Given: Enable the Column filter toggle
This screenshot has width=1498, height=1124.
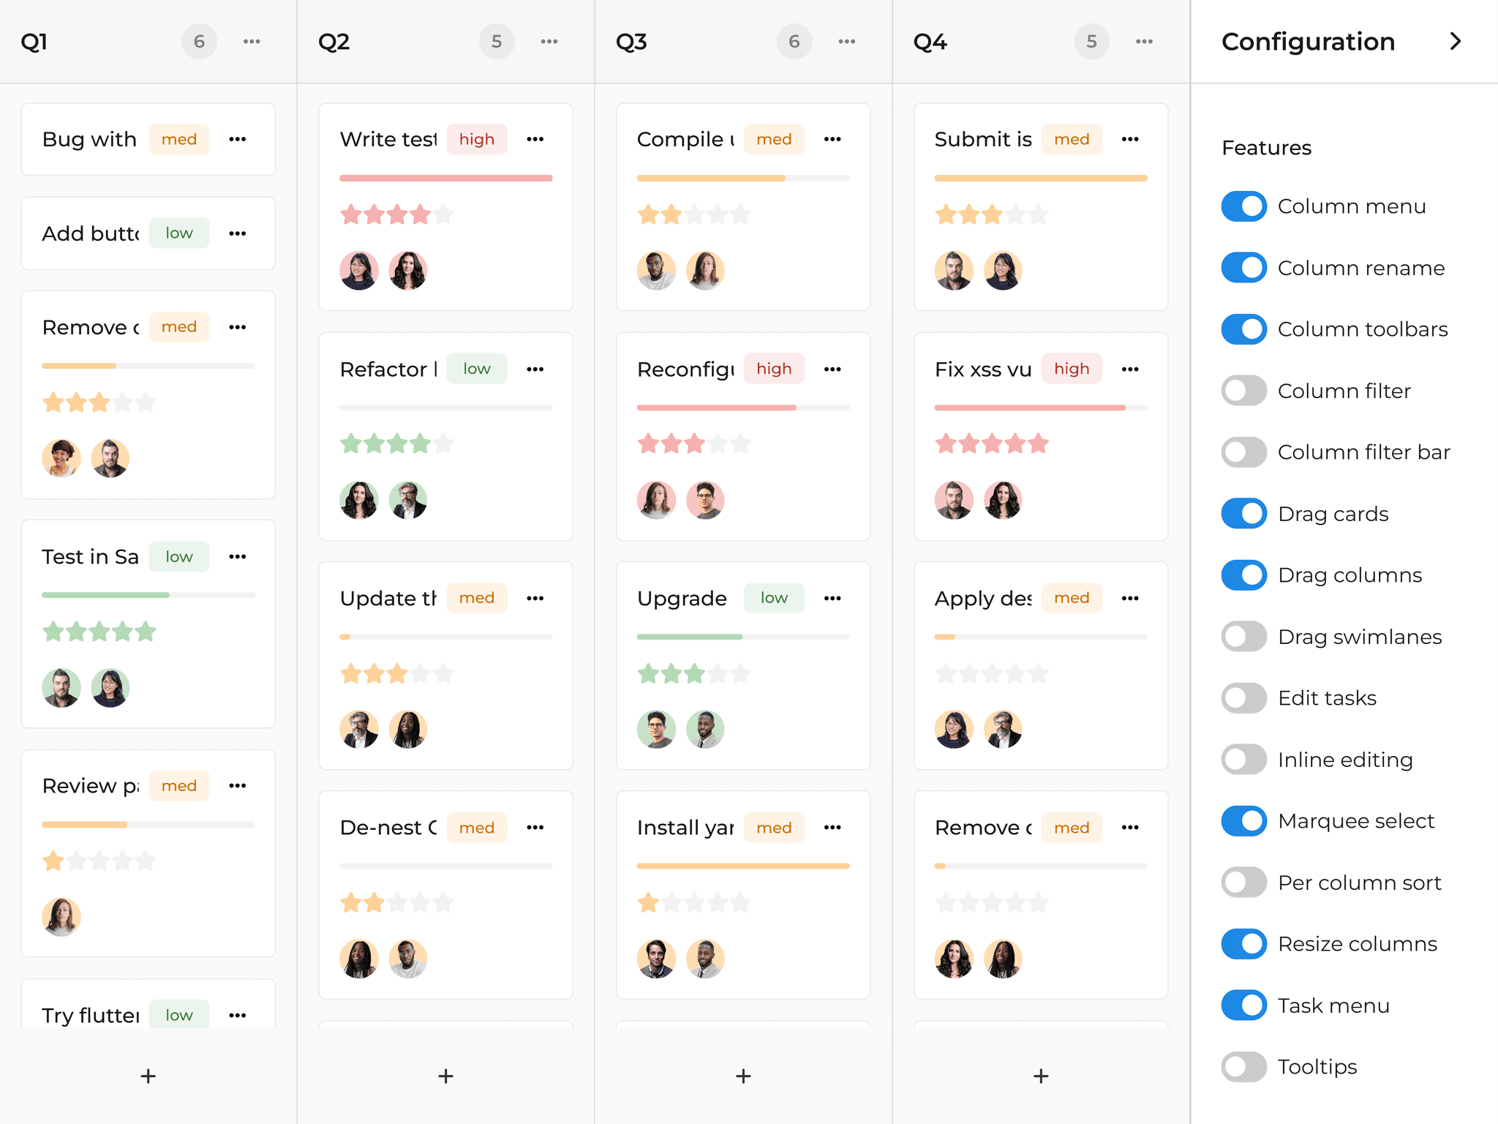Looking at the screenshot, I should point(1243,391).
